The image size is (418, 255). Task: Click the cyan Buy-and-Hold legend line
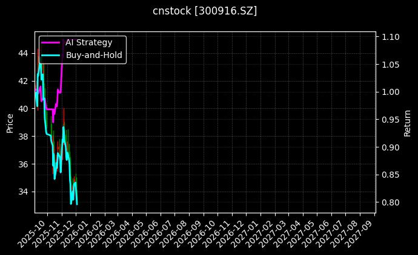pos(51,55)
